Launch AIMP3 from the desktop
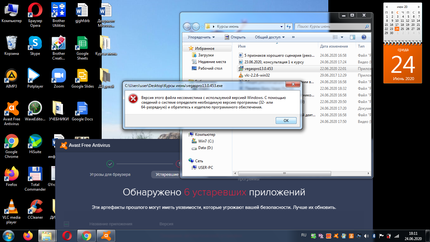Screen dimensions: 430x242 pyautogui.click(x=12, y=78)
